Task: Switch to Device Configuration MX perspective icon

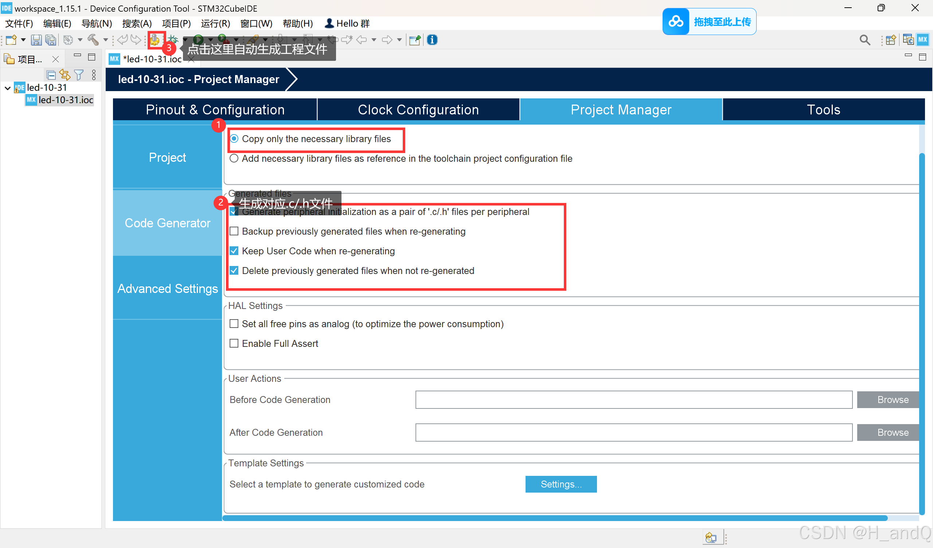Action: 922,40
